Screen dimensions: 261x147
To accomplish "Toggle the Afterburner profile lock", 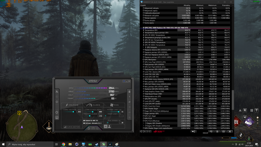I will (129, 91).
